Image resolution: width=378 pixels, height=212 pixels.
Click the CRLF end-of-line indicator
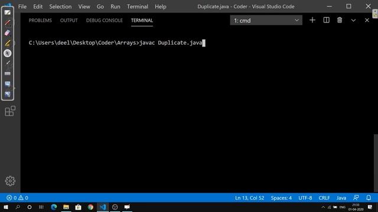pos(324,198)
